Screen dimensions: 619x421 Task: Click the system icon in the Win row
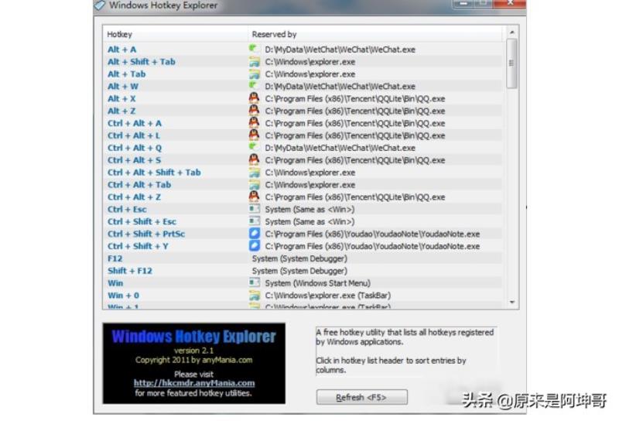pyautogui.click(x=255, y=282)
